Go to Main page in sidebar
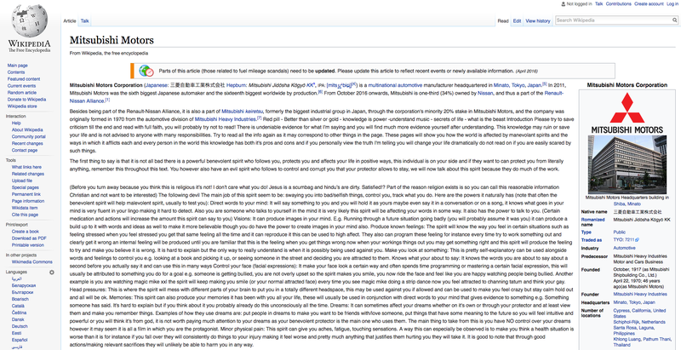The image size is (681, 350). click(x=17, y=66)
